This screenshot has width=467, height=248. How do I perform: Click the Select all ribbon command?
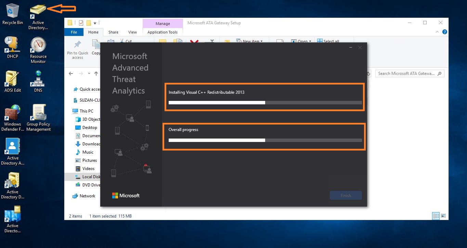tap(328, 41)
